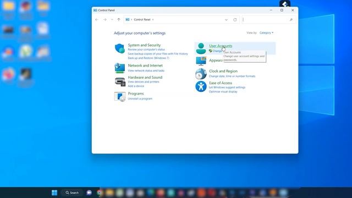
Task: Go back using the back arrow
Action: pyautogui.click(x=97, y=20)
